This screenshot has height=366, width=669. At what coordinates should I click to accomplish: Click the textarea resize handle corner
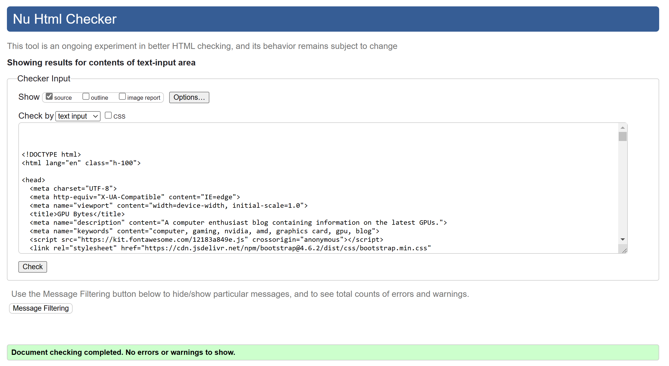coord(625,251)
